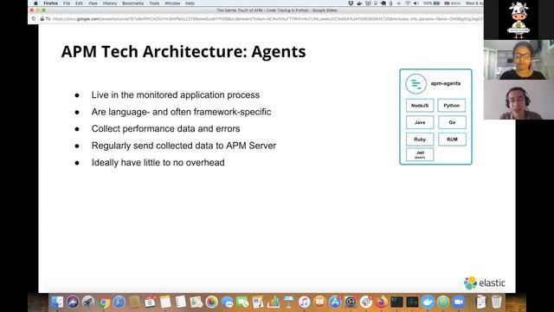Screen dimensions: 554x312
Task: Open Numbers bar-chart app in dock
Action: 274,302
